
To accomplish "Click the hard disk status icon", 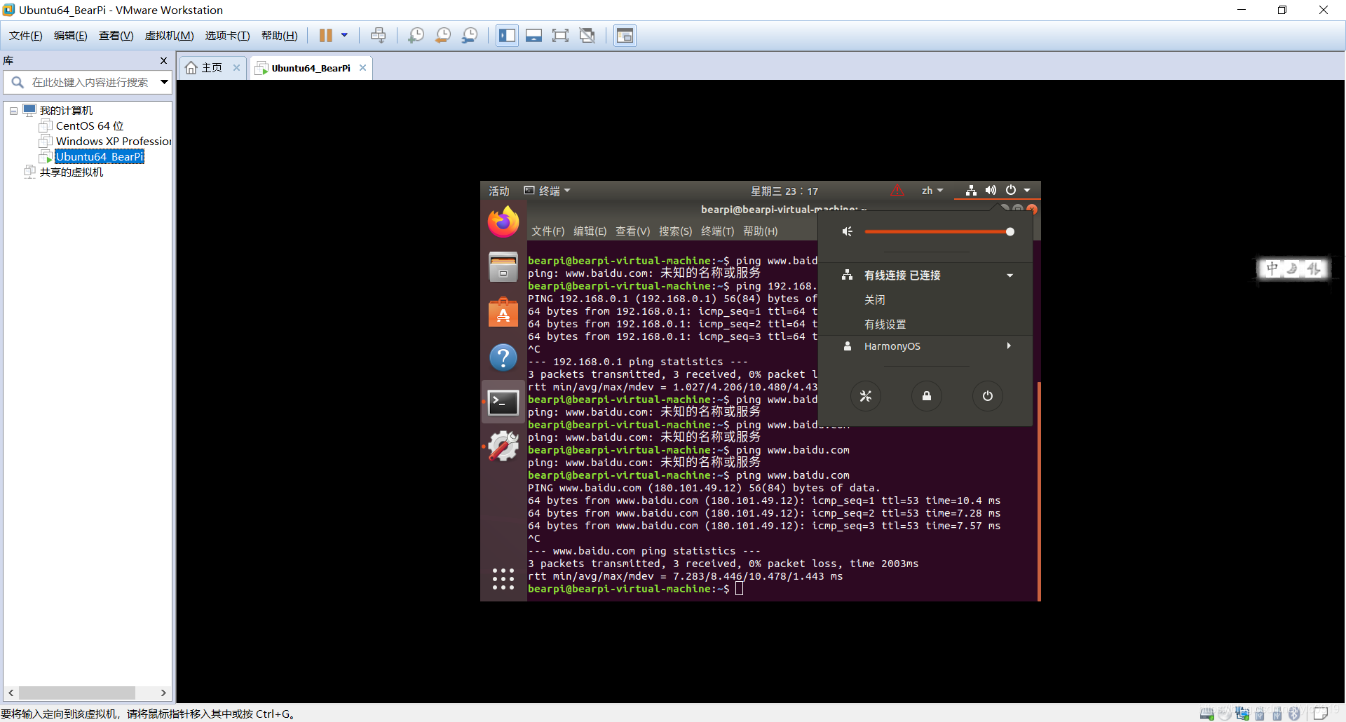I will pyautogui.click(x=1207, y=714).
